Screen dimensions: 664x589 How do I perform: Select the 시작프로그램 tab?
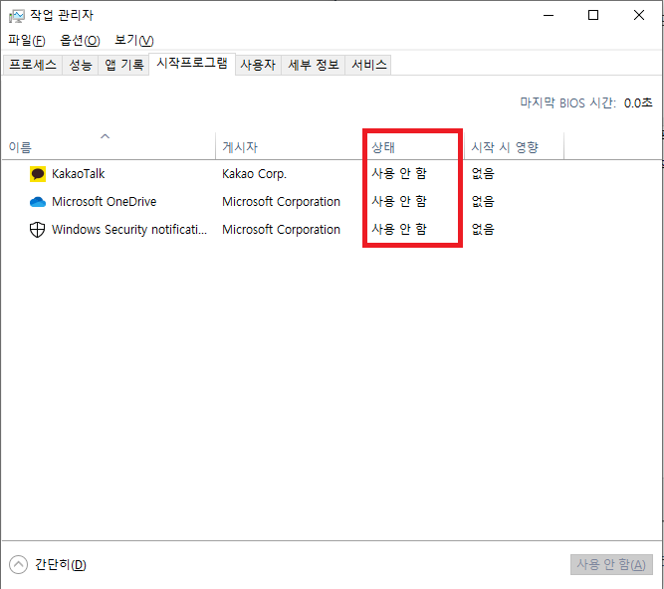tap(192, 64)
